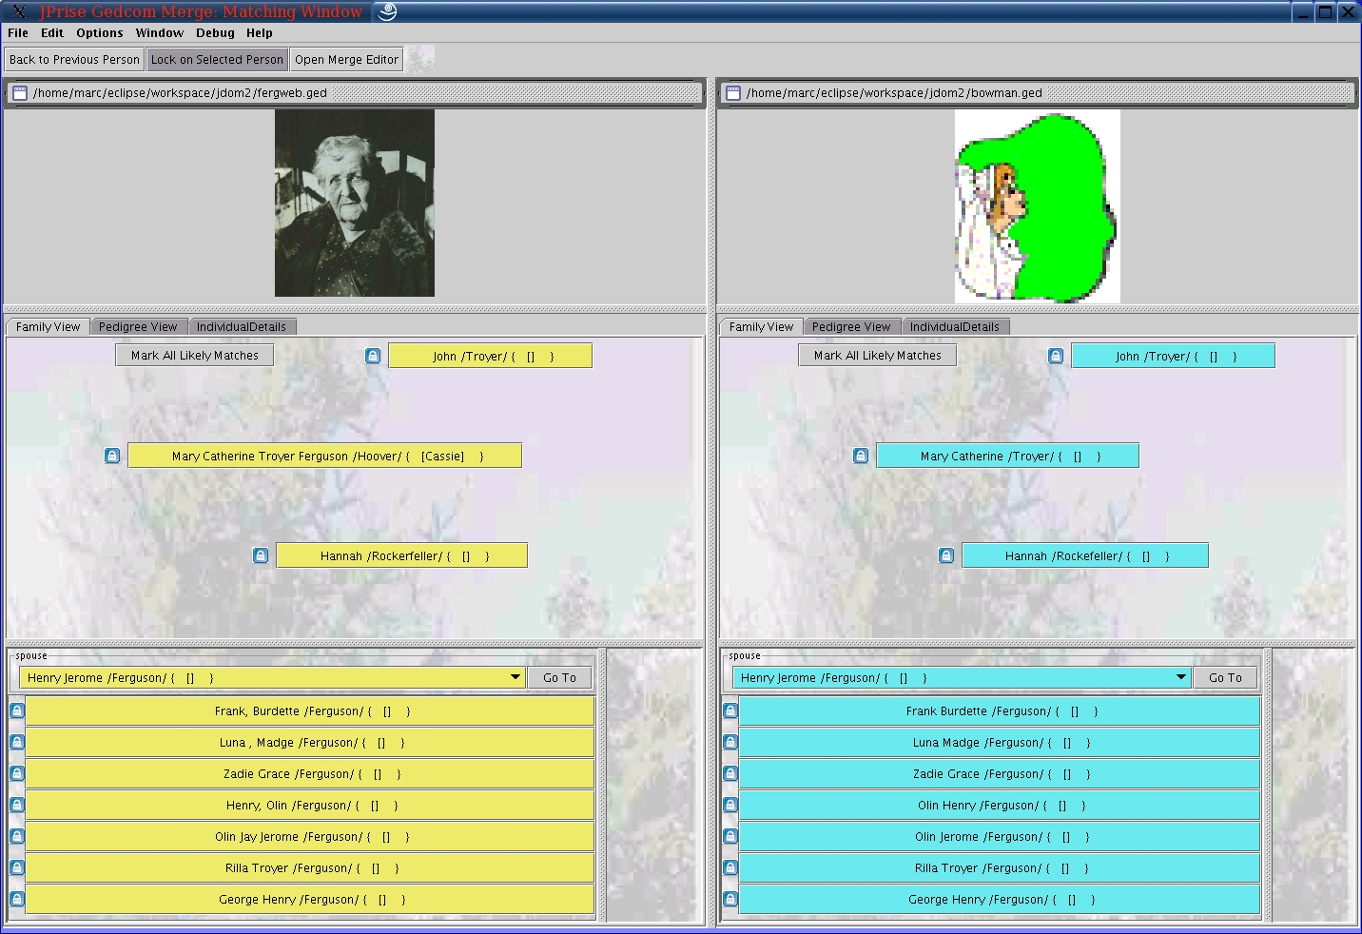
Task: Click lock icon next to Mary Catherine Hoover
Action: 112,456
